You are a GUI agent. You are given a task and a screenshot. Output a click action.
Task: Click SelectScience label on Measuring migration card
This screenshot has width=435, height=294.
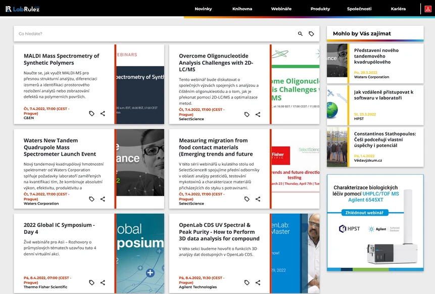pos(191,204)
